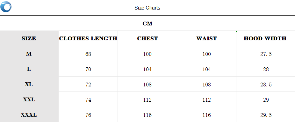
Task: Click the L size row label
Action: coord(29,69)
